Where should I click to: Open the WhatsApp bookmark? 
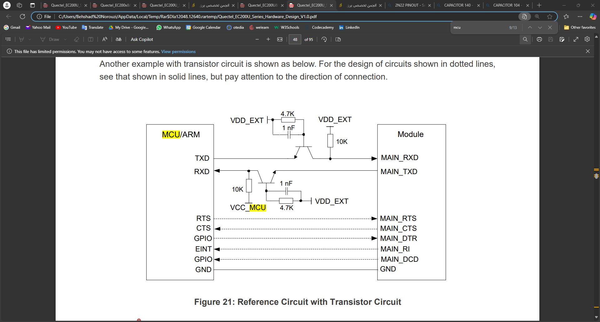tap(168, 27)
